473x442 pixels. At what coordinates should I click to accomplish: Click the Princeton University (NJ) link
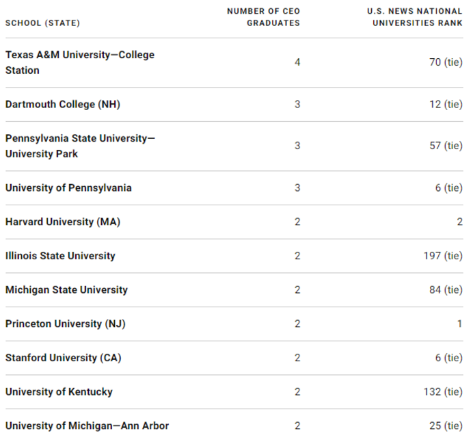[x=66, y=324]
